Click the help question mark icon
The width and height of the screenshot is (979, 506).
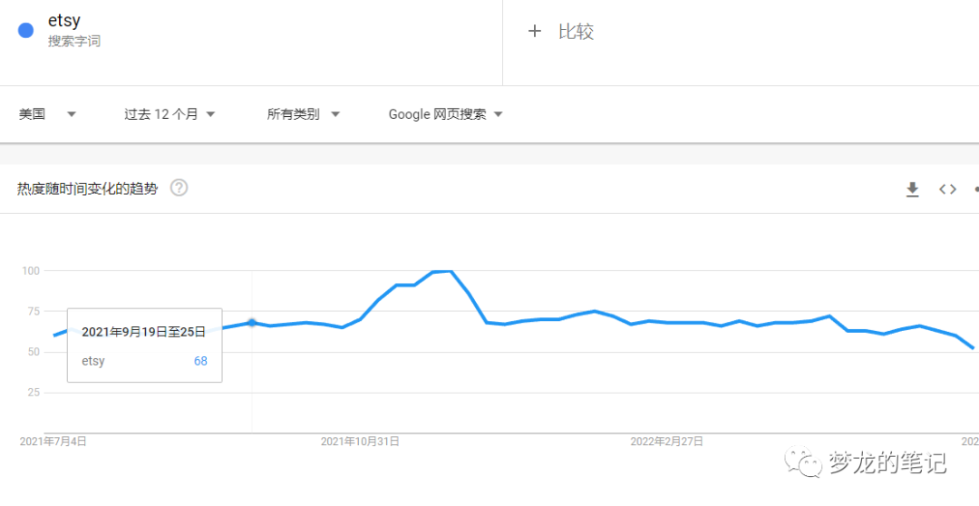tap(179, 188)
